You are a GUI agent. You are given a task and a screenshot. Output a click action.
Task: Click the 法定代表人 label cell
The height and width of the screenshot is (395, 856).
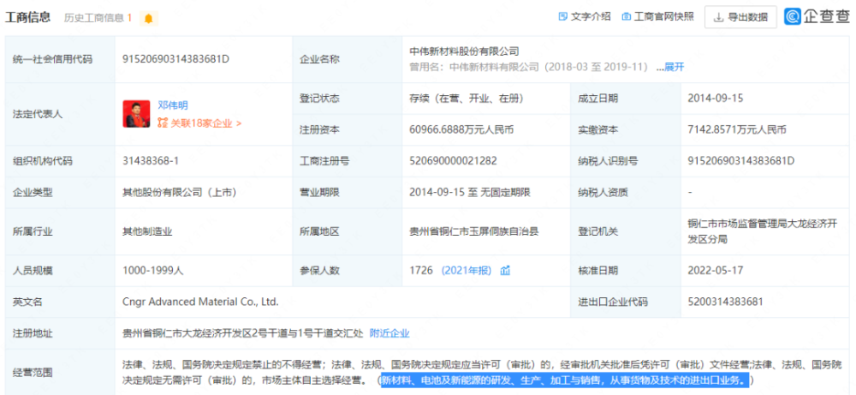point(60,114)
